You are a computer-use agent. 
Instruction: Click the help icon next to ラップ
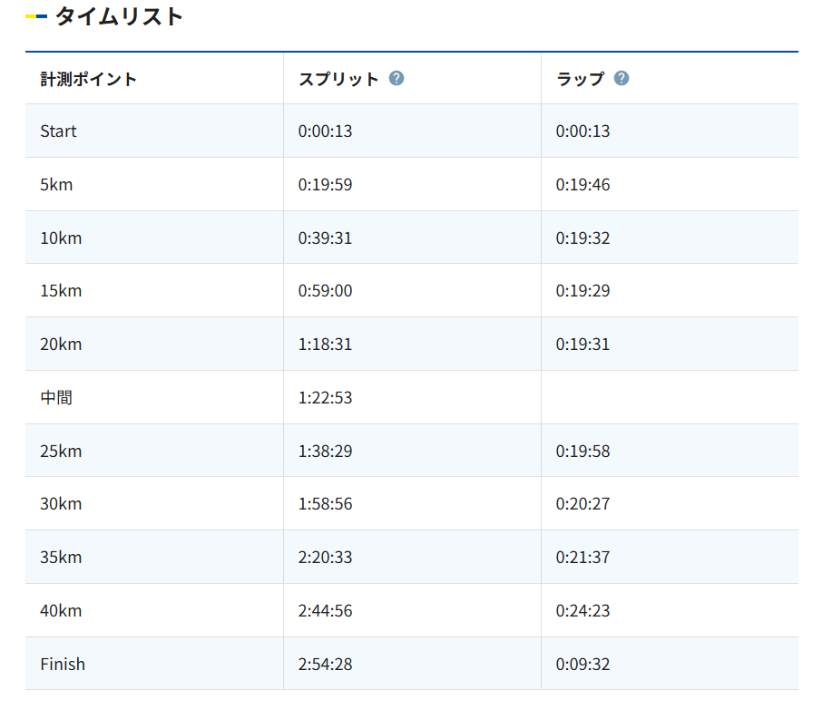click(x=622, y=78)
